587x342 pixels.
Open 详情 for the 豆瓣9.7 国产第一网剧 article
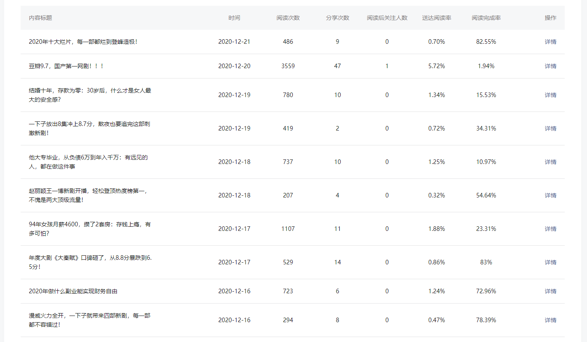click(x=550, y=66)
